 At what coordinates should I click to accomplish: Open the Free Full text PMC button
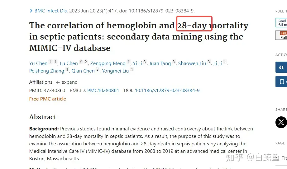(x=281, y=35)
